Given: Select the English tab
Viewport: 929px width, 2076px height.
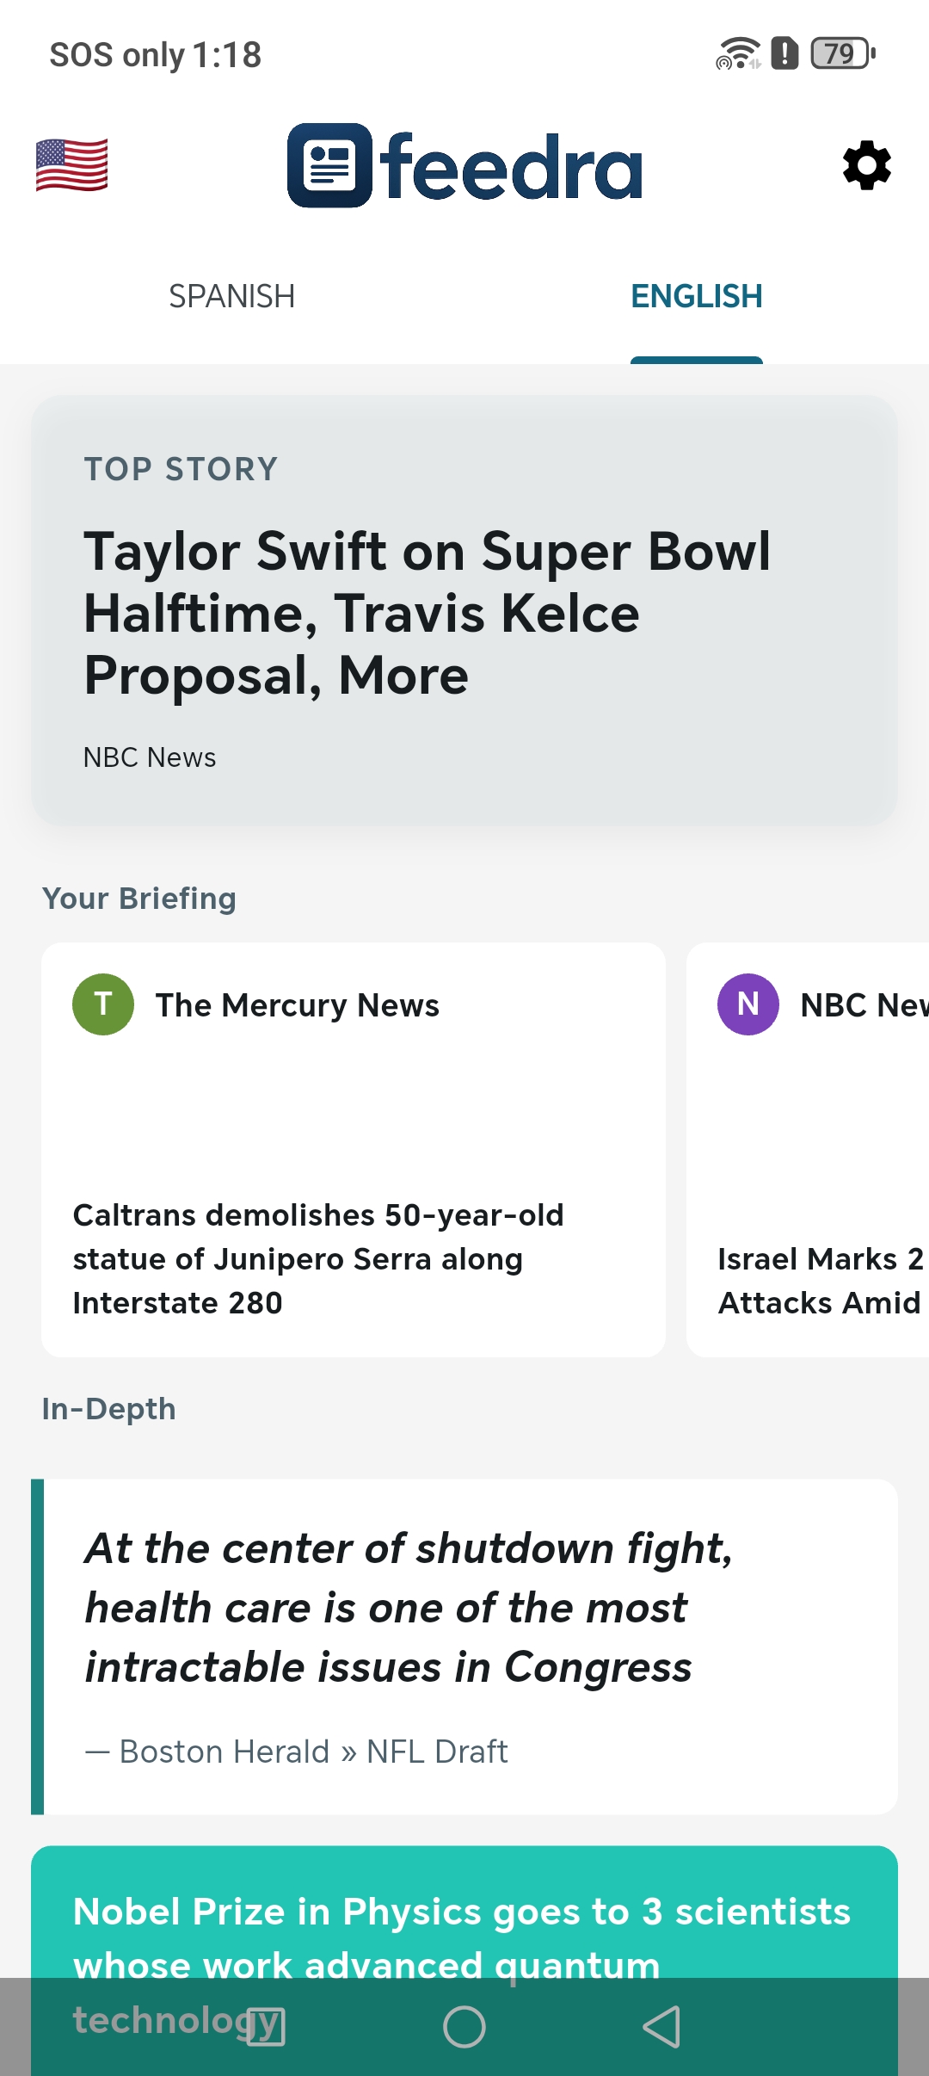Looking at the screenshot, I should [696, 297].
